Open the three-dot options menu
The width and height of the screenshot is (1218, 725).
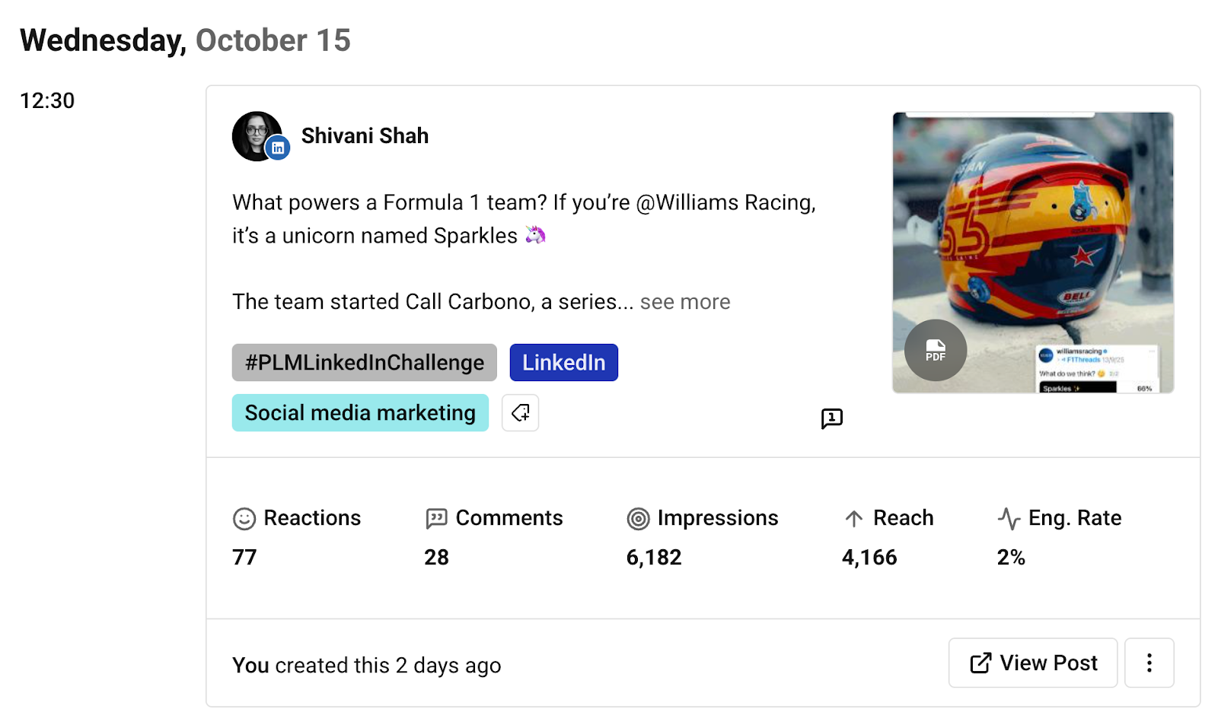tap(1149, 663)
